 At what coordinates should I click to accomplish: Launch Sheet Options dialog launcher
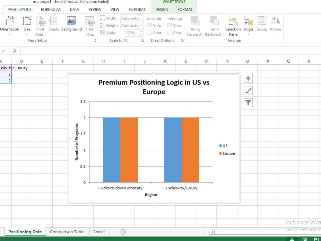pyautogui.click(x=182, y=40)
